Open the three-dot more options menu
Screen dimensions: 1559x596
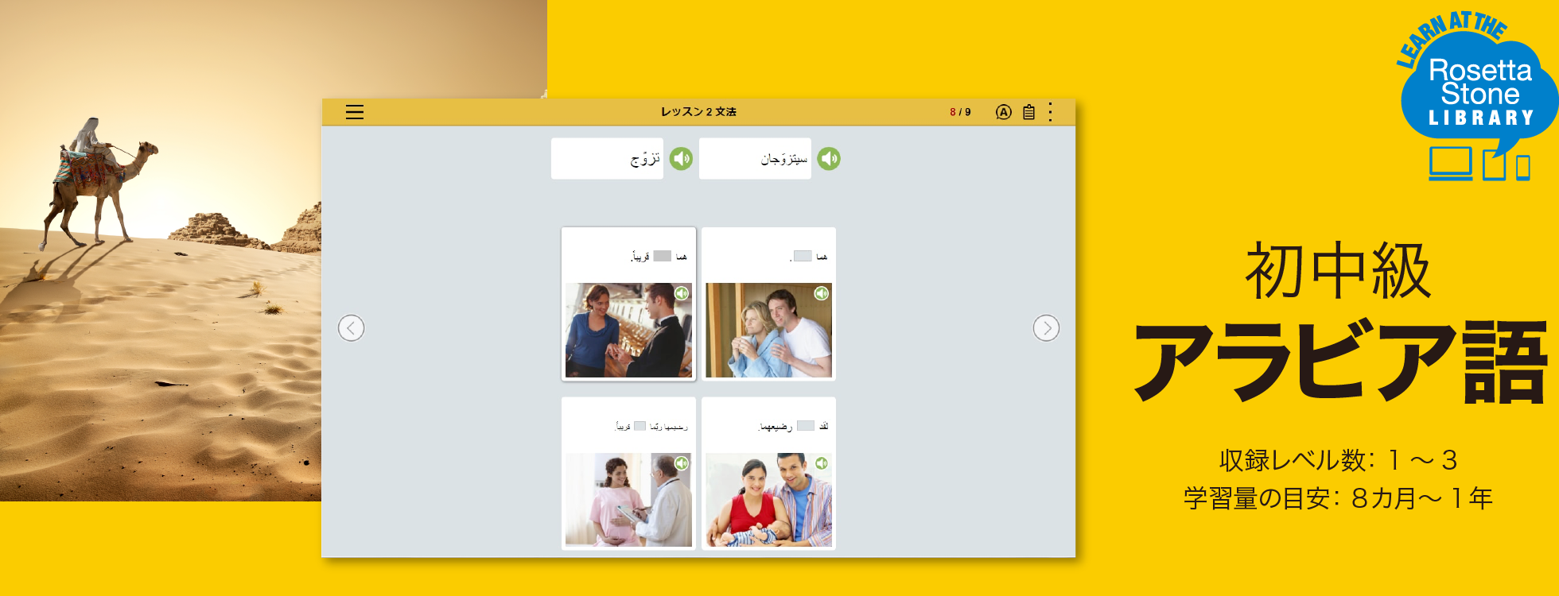click(1051, 112)
